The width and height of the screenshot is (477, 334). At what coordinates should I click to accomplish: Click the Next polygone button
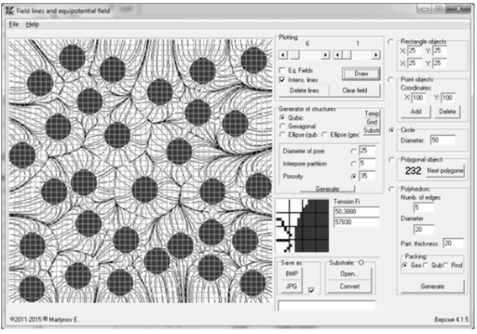pos(445,171)
